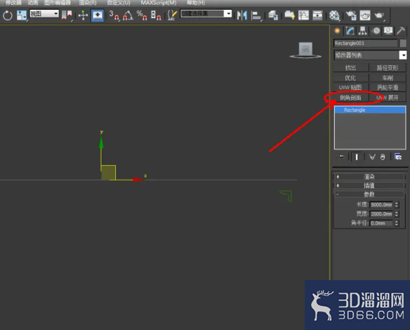Open the 修改器列表 modifier list dropdown

[370, 55]
